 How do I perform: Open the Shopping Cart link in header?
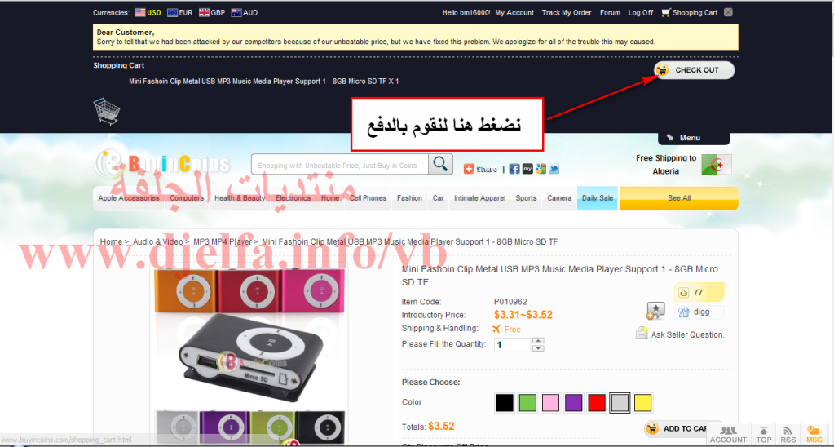[x=690, y=13]
